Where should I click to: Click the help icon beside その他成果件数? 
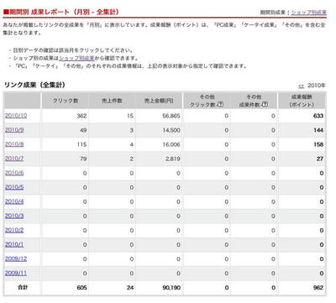click(265, 104)
